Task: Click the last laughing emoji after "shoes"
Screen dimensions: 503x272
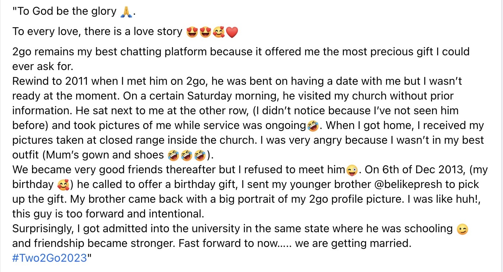Action: tap(199, 155)
